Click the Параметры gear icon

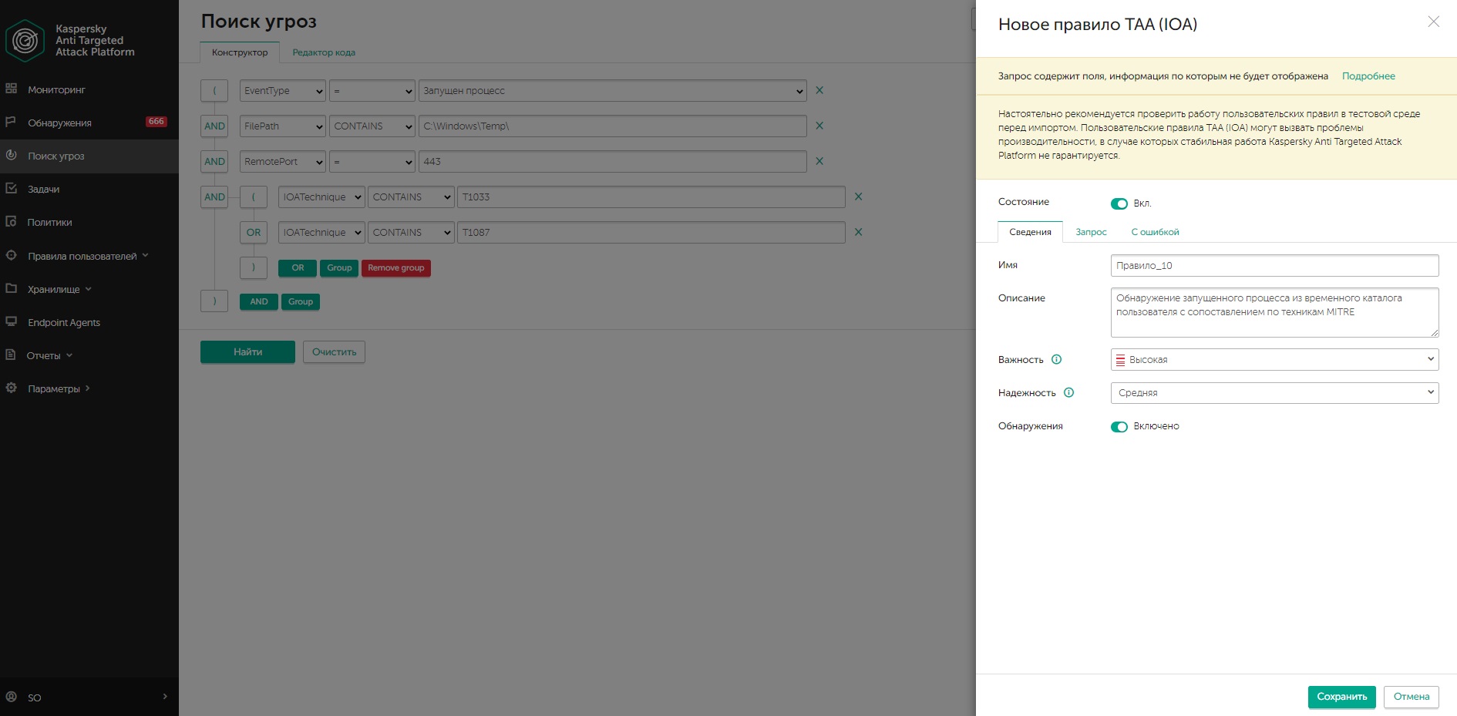coord(12,388)
